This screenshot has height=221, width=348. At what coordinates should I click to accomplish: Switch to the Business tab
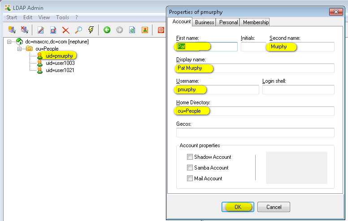click(204, 22)
